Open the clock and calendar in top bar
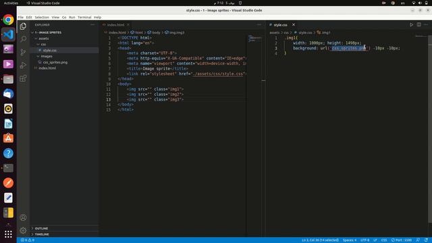This screenshot has width=432, height=243. point(225,3)
